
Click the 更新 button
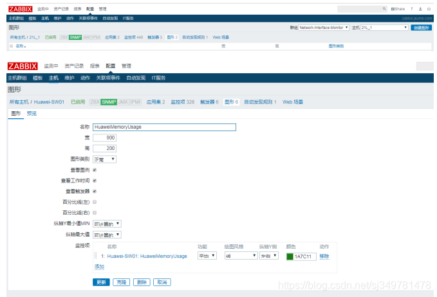[101, 282]
